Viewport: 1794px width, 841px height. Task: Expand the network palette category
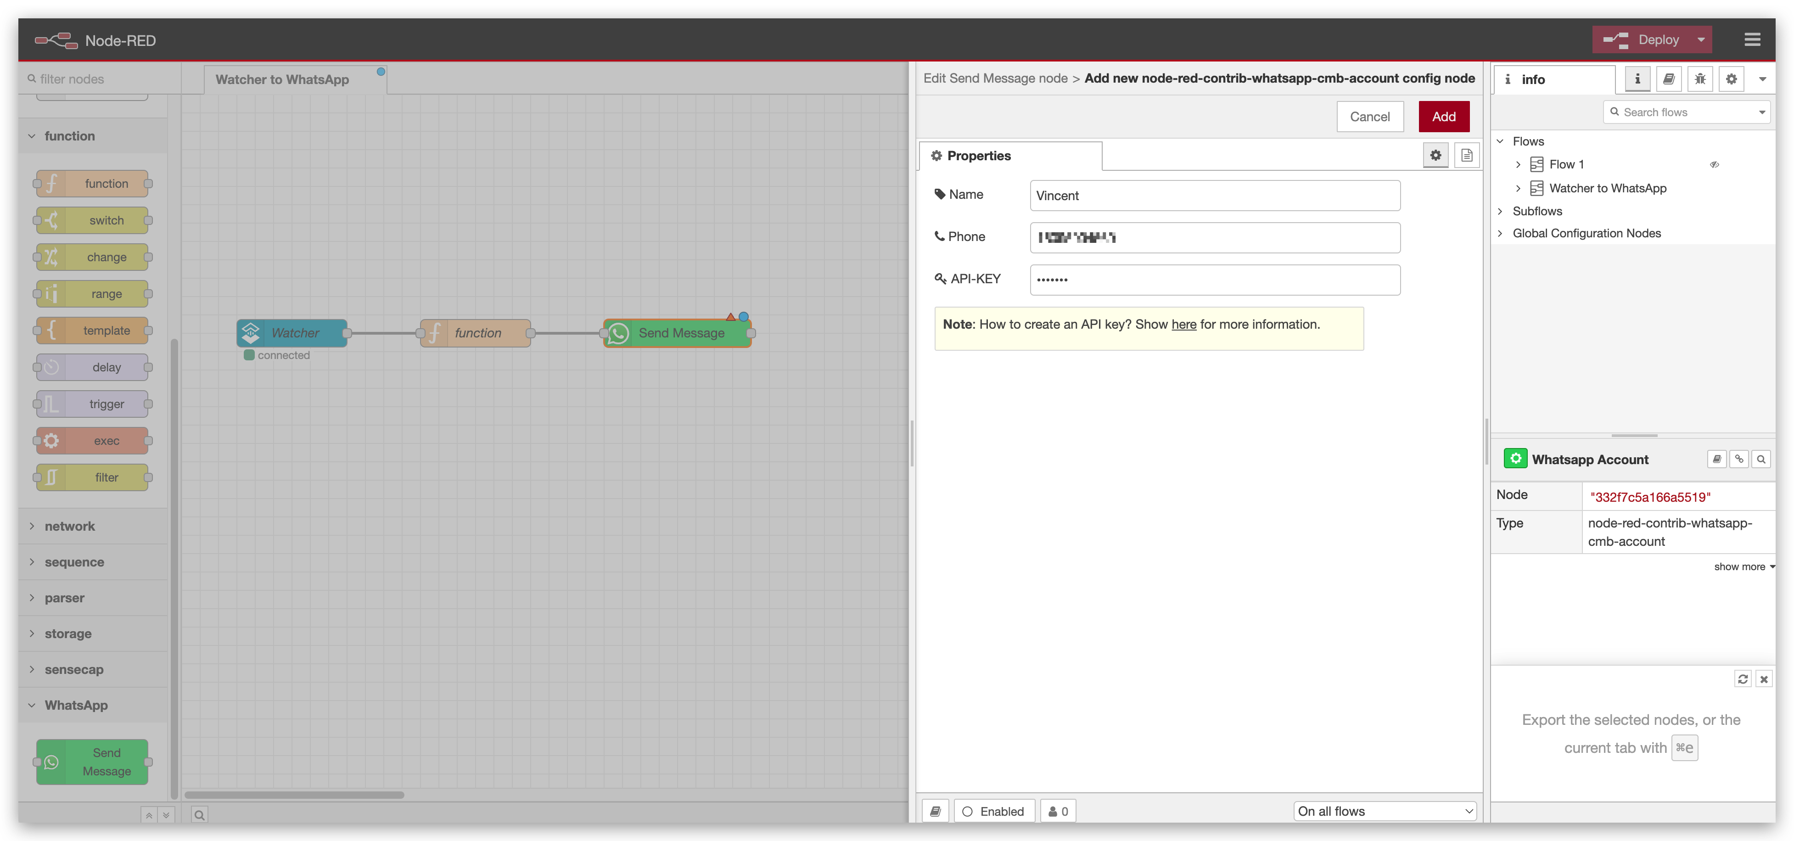(x=93, y=527)
